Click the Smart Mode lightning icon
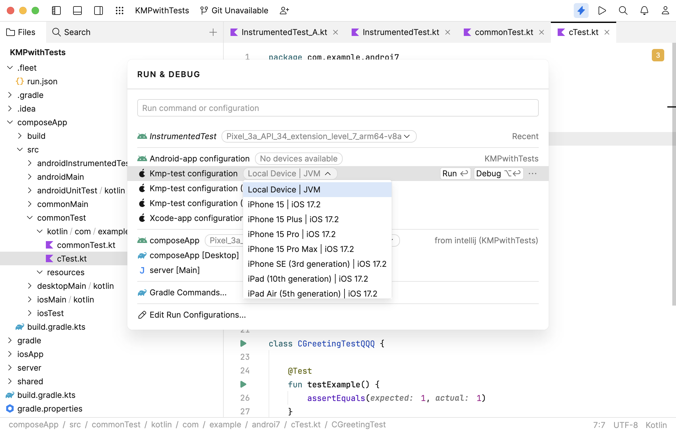This screenshot has width=676, height=432. [581, 10]
